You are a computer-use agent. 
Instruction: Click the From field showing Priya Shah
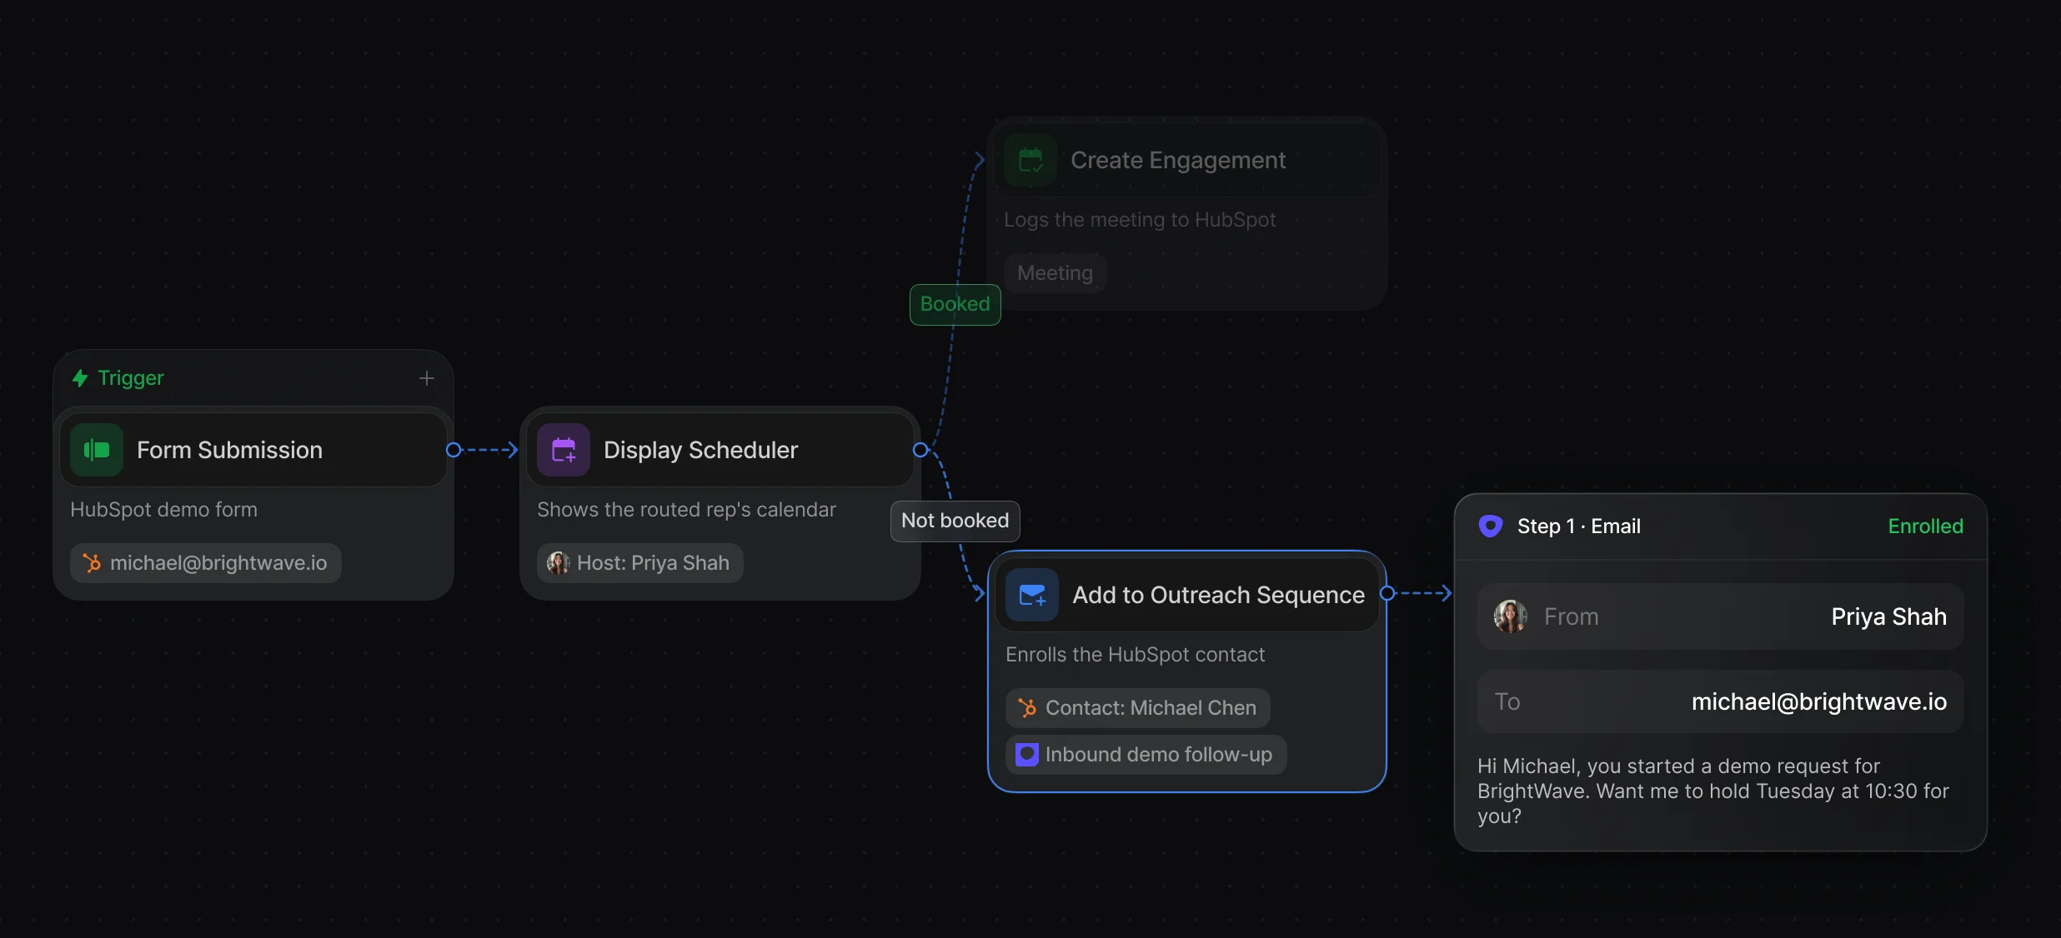pyautogui.click(x=1721, y=616)
